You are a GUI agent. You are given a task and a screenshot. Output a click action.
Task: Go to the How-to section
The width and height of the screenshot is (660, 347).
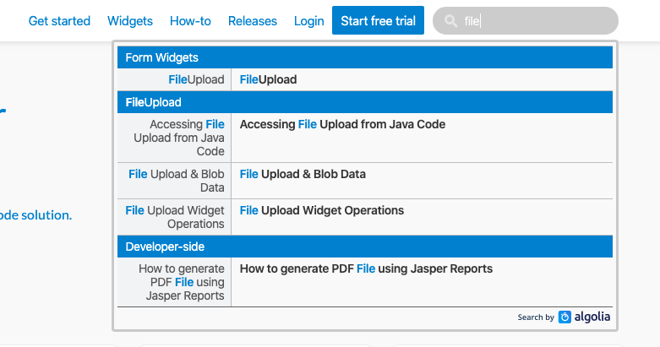pos(190,21)
